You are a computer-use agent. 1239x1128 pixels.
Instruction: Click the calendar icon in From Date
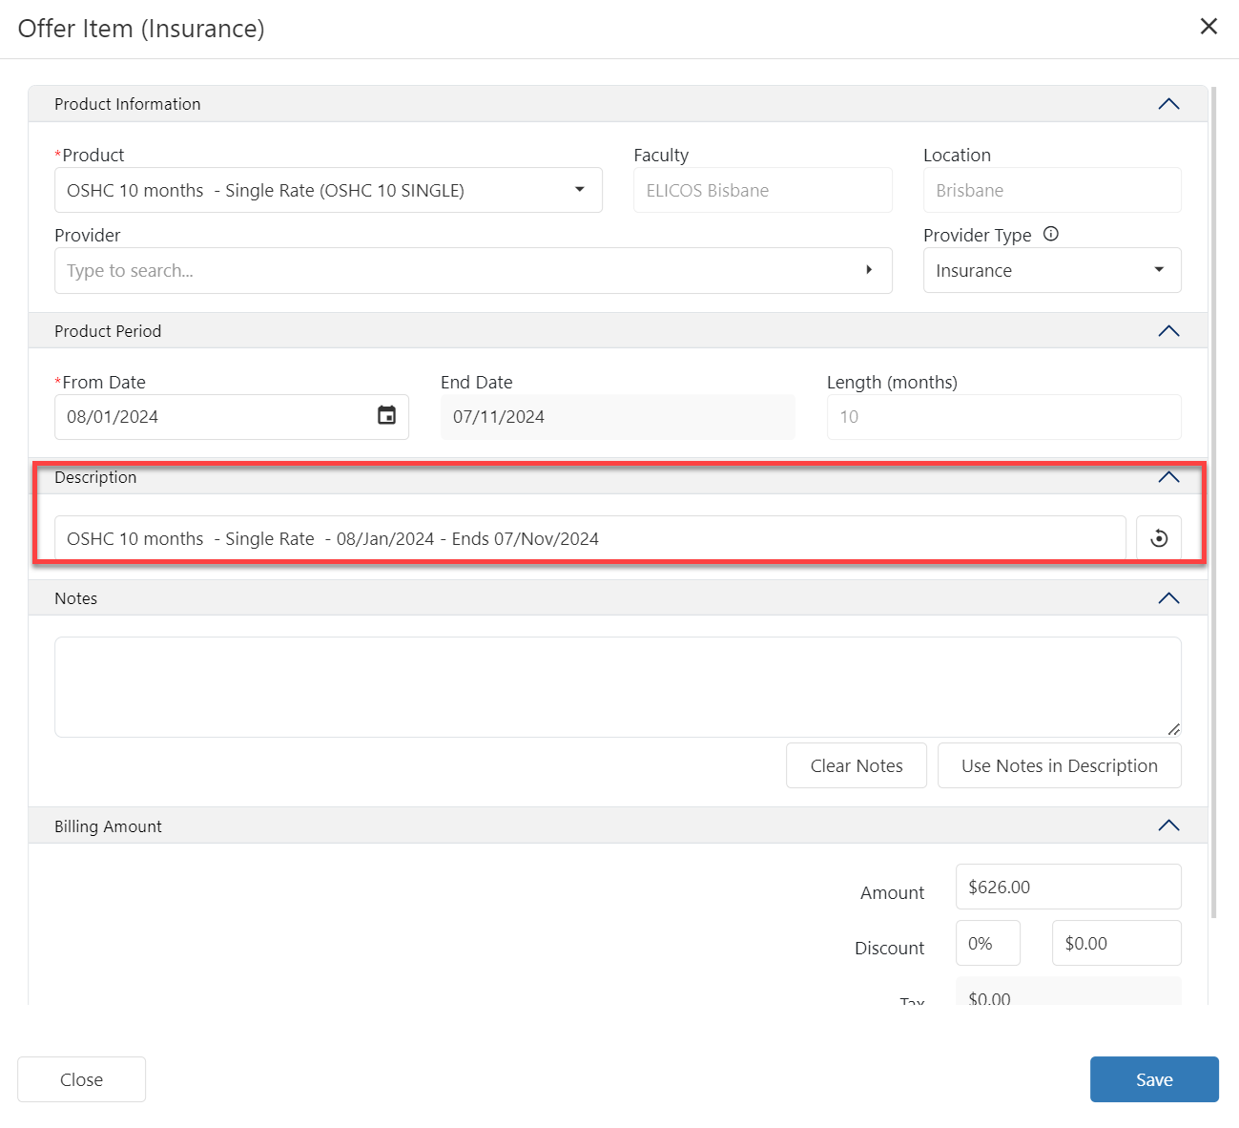(386, 416)
